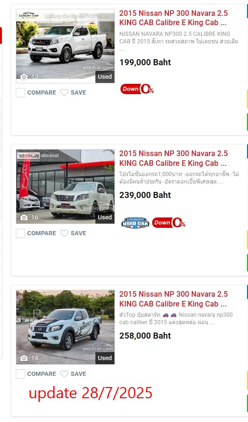Click the Thai description text under the 258,000 Baht listing title
Image resolution: width=248 pixels, height=422 pixels.
176,319
